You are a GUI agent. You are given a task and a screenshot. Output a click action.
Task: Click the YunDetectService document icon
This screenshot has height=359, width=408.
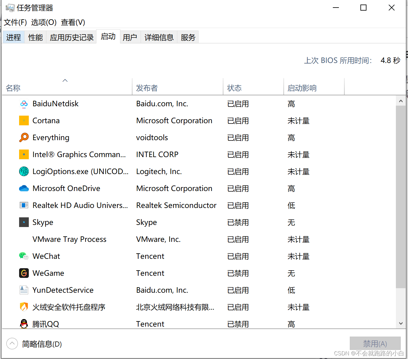pos(24,290)
